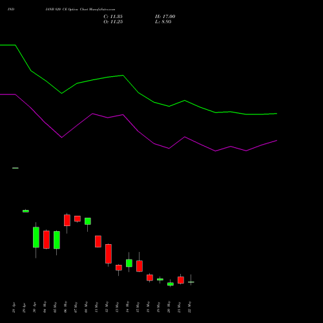Select the '13 May' date label
Viewport: 323px width, 323px height.
pos(117,307)
